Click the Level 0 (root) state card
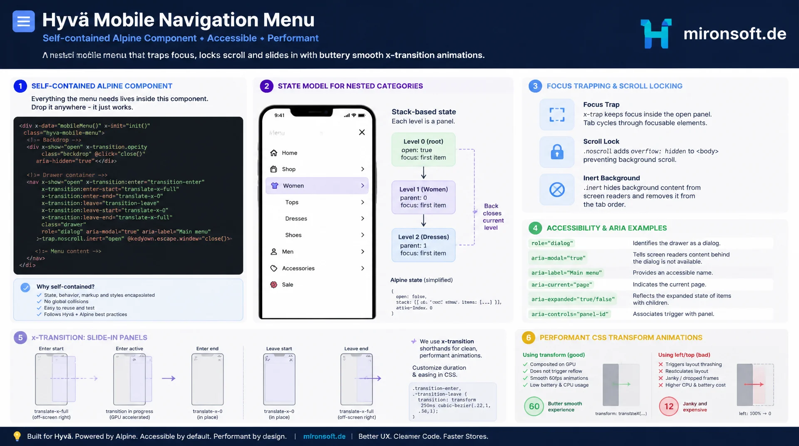This screenshot has width=799, height=446. (x=423, y=149)
